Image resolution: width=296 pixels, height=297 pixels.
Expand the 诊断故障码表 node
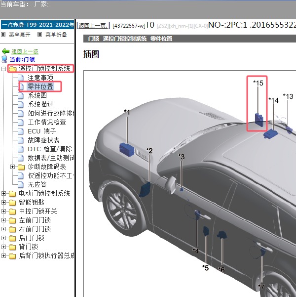[12, 167]
